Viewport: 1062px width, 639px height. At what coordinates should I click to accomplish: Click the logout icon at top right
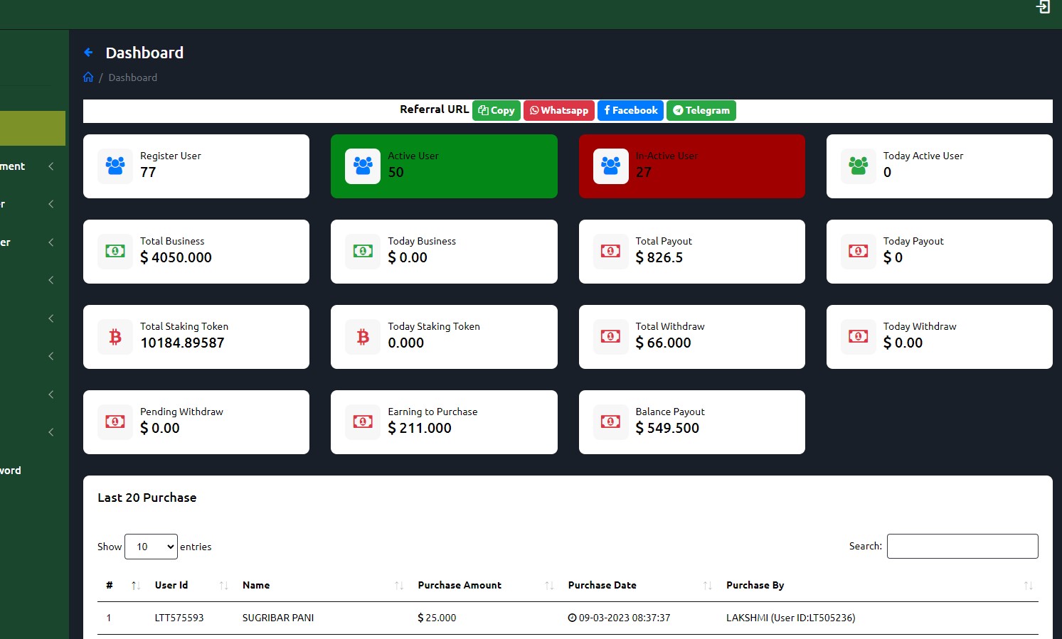1043,7
